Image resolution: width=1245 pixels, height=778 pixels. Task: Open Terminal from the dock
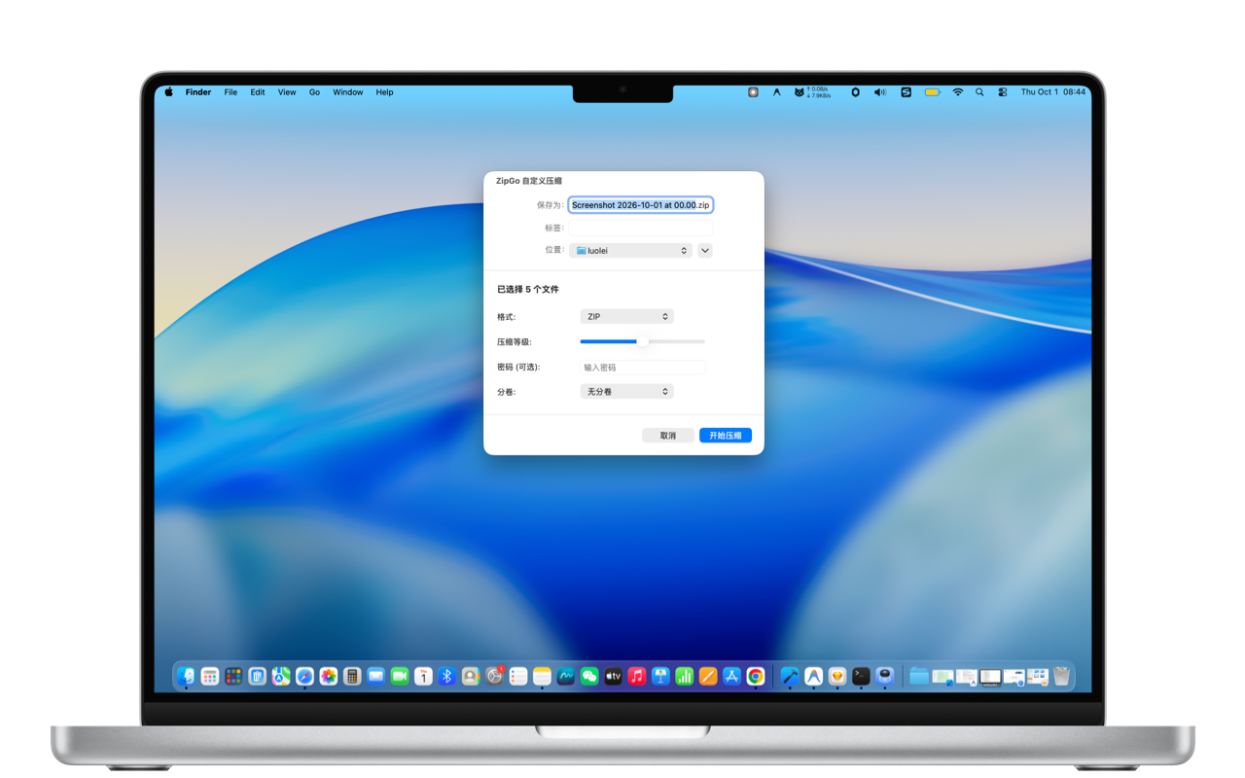[x=861, y=676]
